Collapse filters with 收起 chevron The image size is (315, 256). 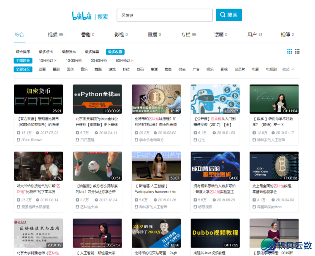pyautogui.click(x=288, y=69)
